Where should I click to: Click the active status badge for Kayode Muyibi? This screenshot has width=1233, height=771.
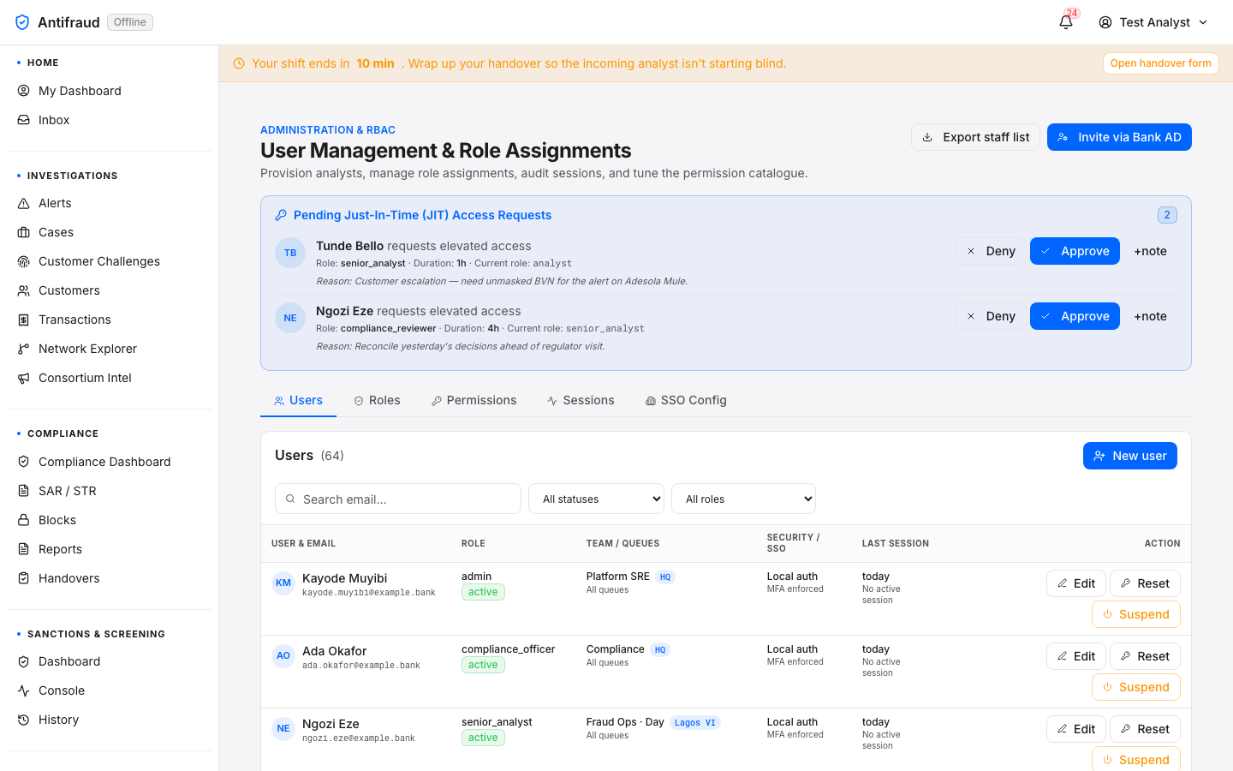(x=483, y=592)
